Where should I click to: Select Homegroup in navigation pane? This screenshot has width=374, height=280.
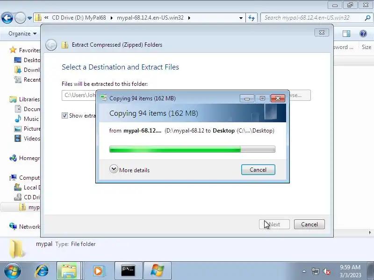[x=25, y=158]
